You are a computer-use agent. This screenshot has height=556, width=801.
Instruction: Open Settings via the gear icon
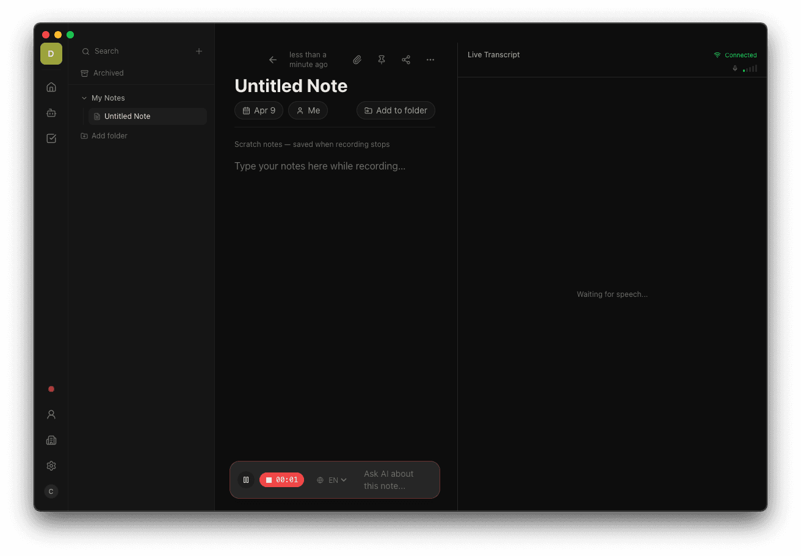(x=51, y=465)
